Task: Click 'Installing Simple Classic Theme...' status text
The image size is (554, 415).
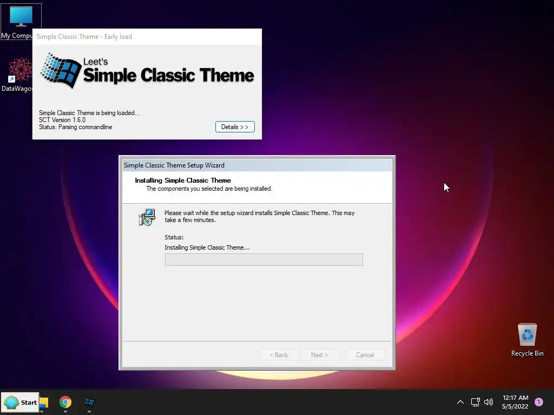Action: (x=207, y=247)
